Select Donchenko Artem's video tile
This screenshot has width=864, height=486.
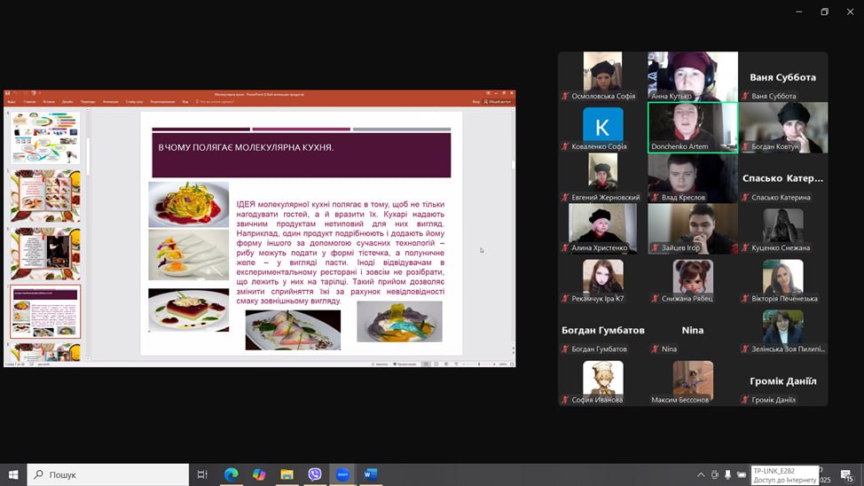pos(692,127)
